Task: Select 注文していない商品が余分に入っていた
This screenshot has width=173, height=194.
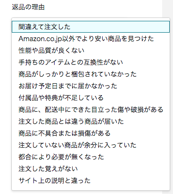Action: (91, 145)
